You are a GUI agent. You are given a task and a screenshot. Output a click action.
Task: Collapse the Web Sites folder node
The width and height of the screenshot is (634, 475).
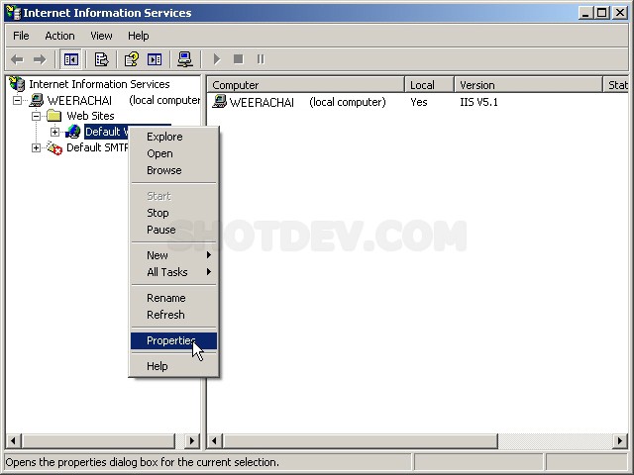tap(36, 117)
